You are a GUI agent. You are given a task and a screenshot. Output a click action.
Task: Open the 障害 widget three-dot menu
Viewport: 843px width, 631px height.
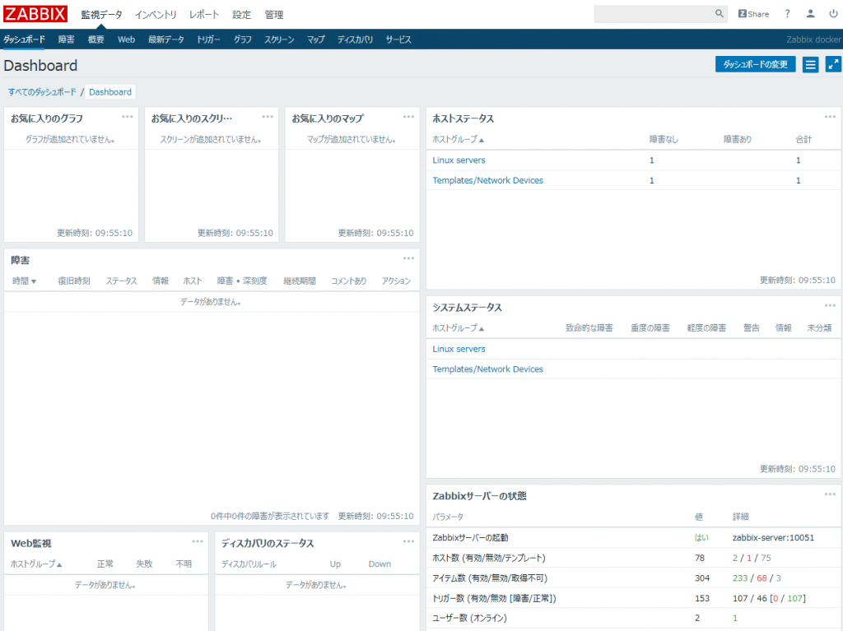[408, 258]
